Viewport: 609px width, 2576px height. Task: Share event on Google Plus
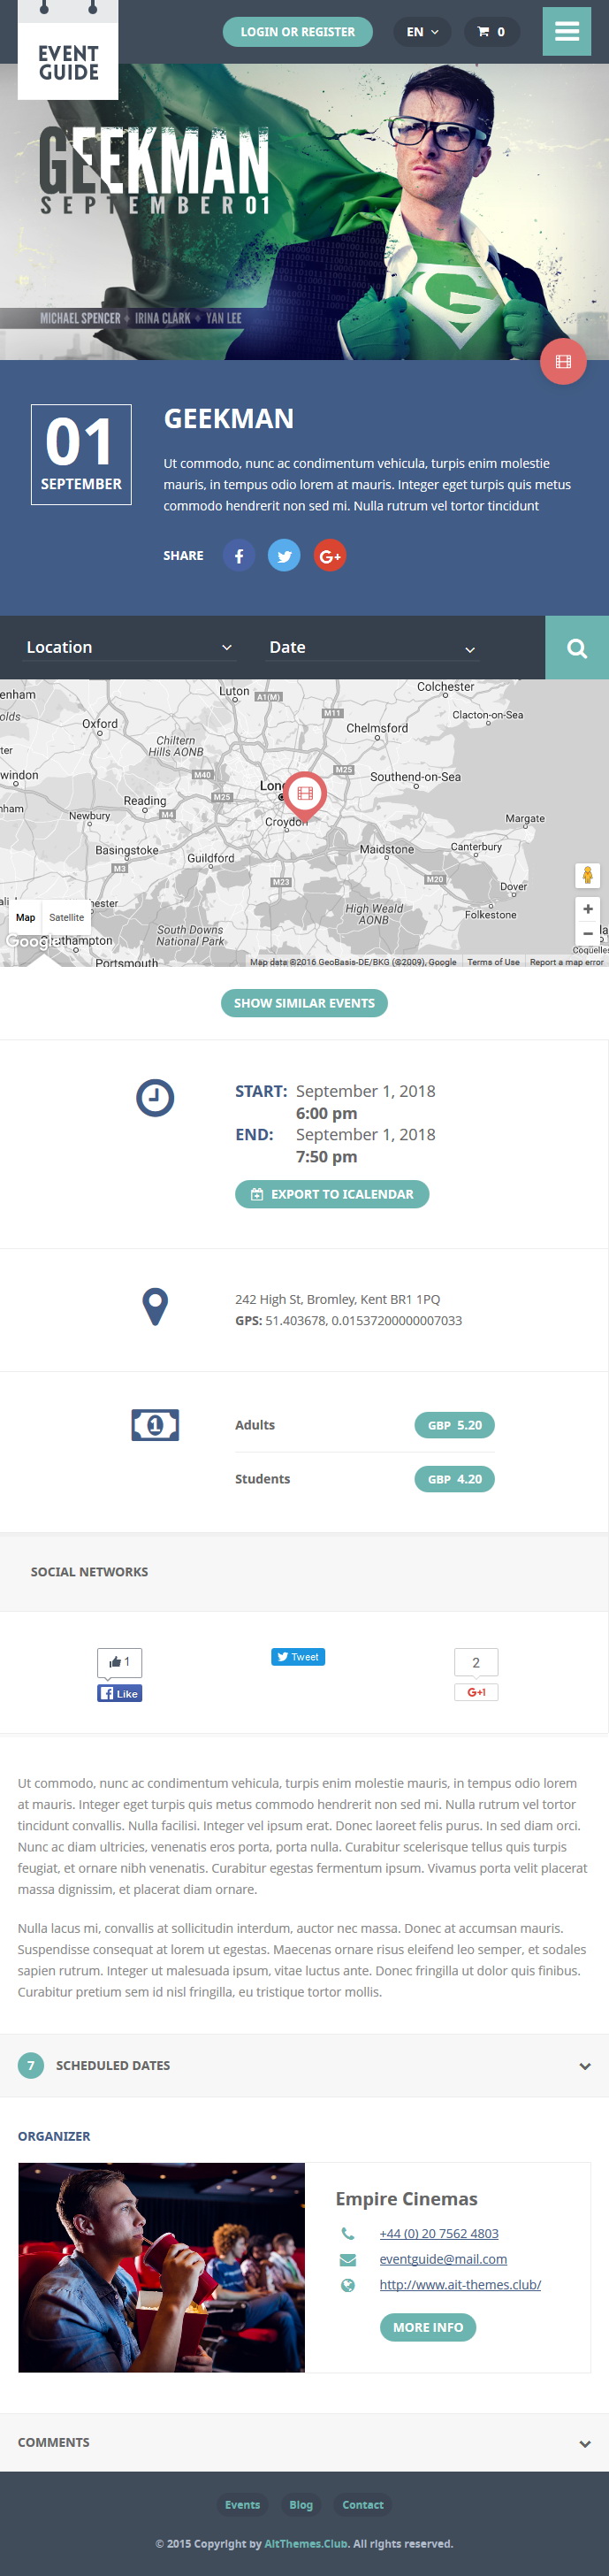point(331,556)
